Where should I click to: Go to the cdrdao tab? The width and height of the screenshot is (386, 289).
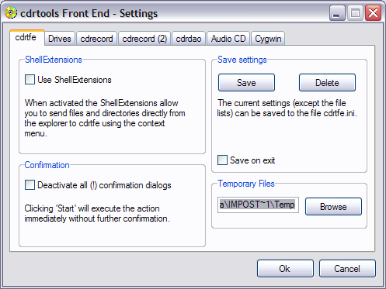click(x=189, y=39)
